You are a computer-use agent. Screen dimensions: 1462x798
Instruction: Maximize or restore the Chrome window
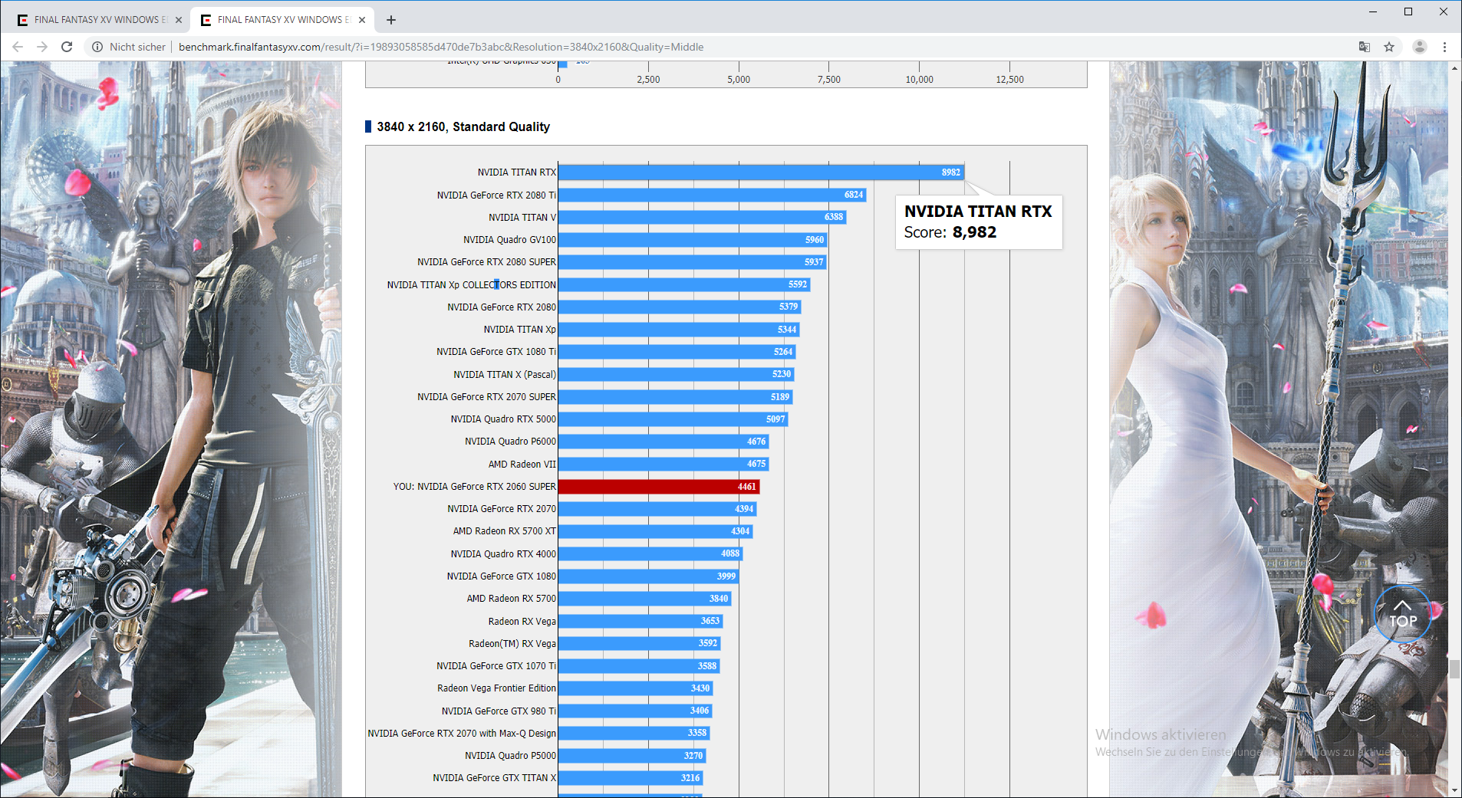[1408, 11]
